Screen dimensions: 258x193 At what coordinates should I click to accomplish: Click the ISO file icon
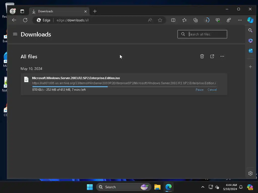[26, 79]
